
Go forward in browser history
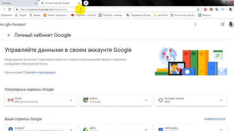[x=4, y=9]
